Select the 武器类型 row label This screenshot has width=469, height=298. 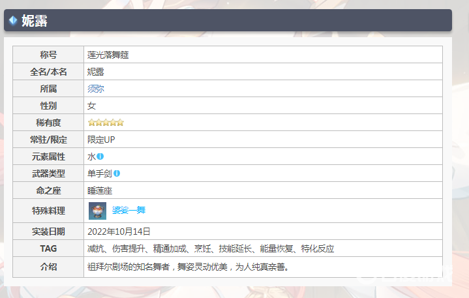[x=48, y=173]
